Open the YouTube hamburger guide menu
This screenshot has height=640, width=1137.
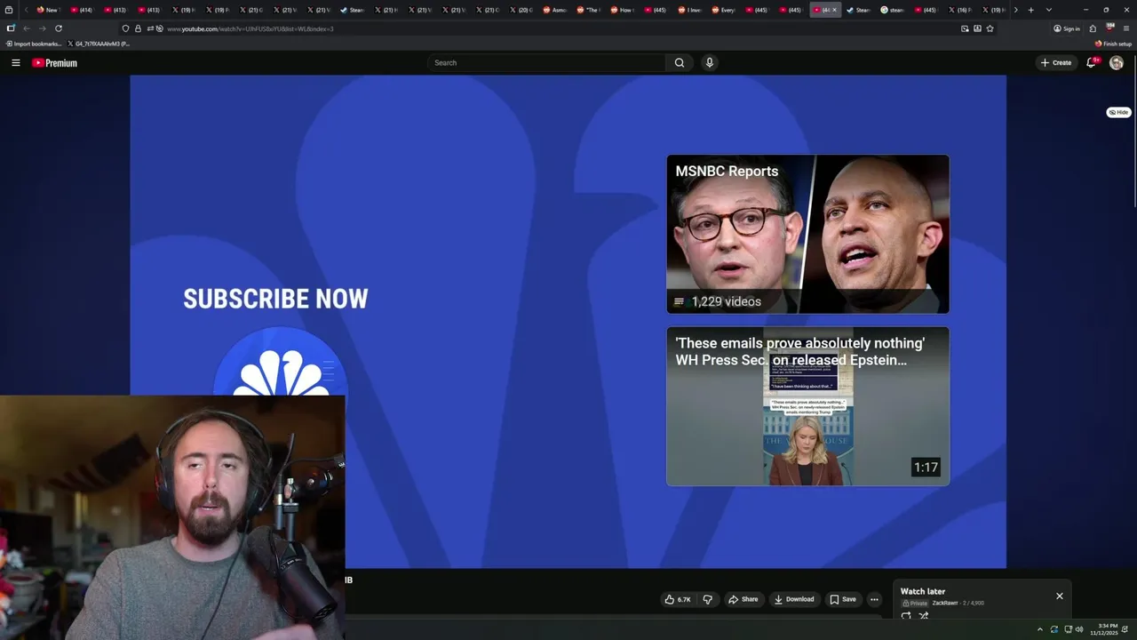click(15, 62)
